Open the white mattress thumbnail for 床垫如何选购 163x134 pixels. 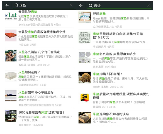[x=11, y=76]
